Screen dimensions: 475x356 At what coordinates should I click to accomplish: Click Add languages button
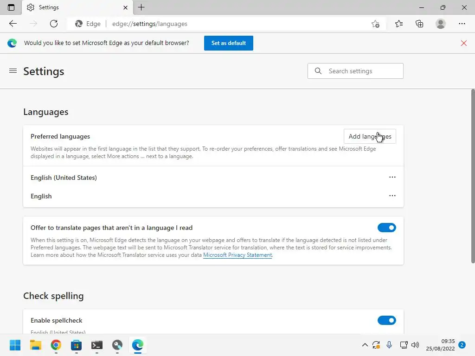[x=370, y=136]
